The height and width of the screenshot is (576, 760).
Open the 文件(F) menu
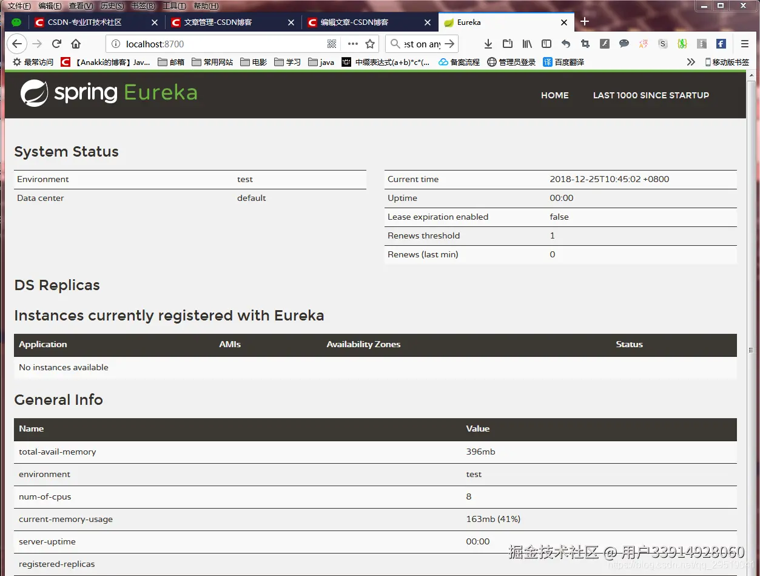(19, 6)
